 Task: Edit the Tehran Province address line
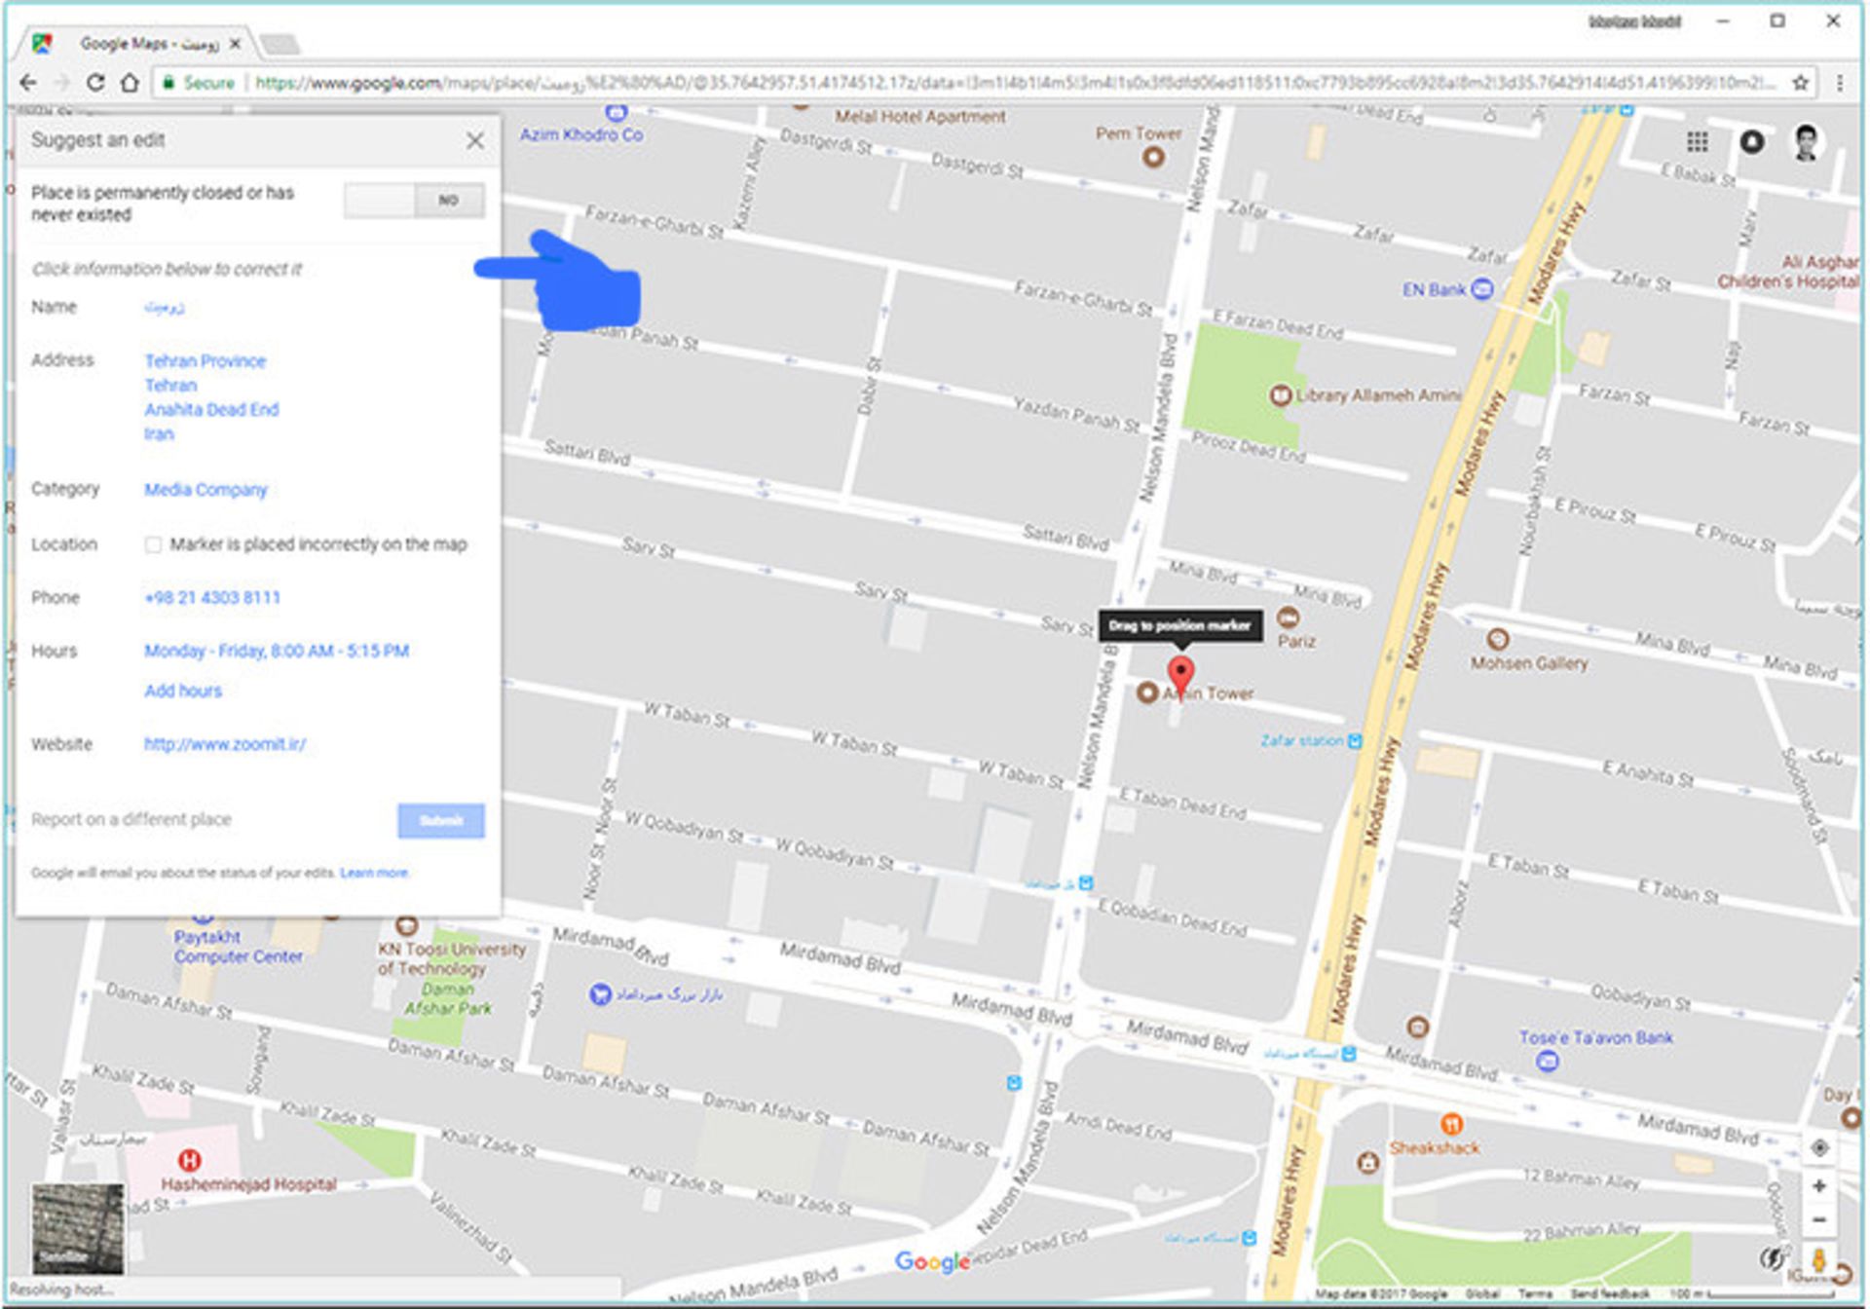[x=205, y=360]
